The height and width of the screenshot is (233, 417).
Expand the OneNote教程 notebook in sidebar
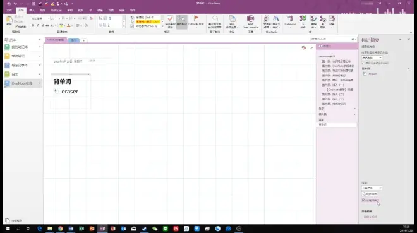coord(40,83)
